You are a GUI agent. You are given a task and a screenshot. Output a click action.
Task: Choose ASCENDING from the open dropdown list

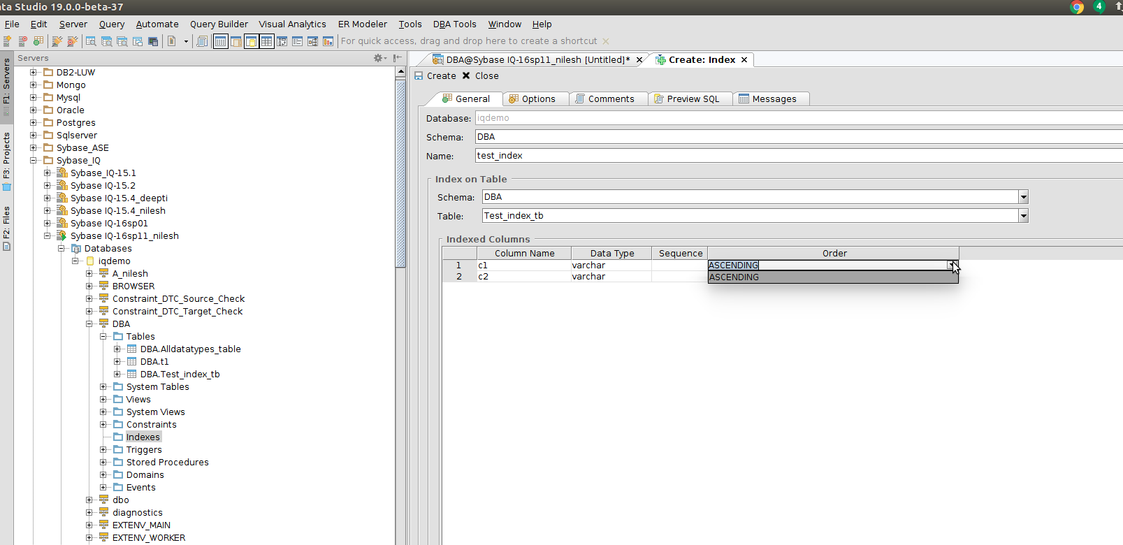tap(832, 277)
